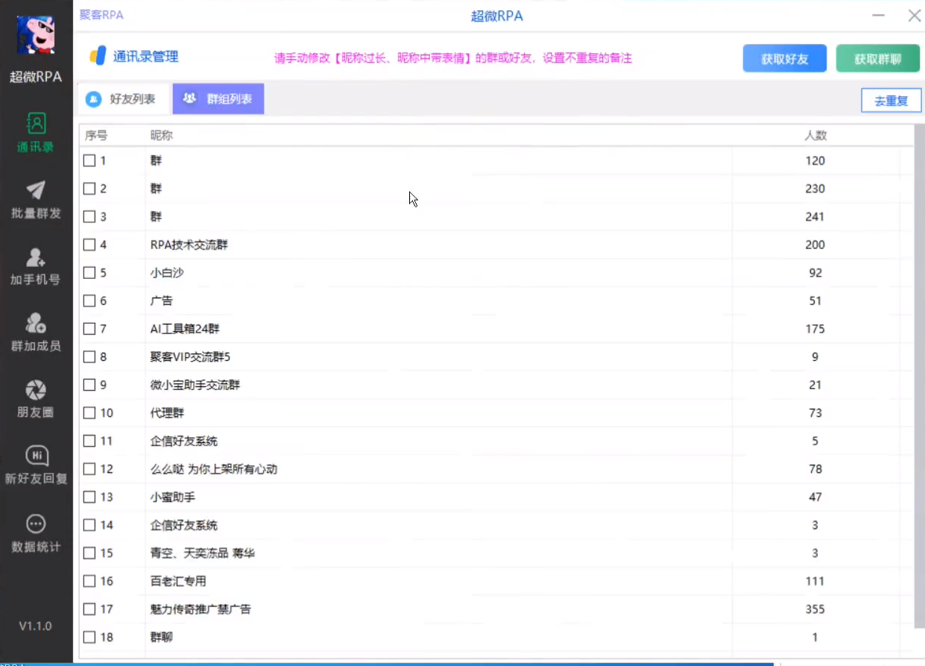Viewport: 925px width, 666px height.
Task: Switch to the 群组列表 tab
Action: click(x=218, y=99)
